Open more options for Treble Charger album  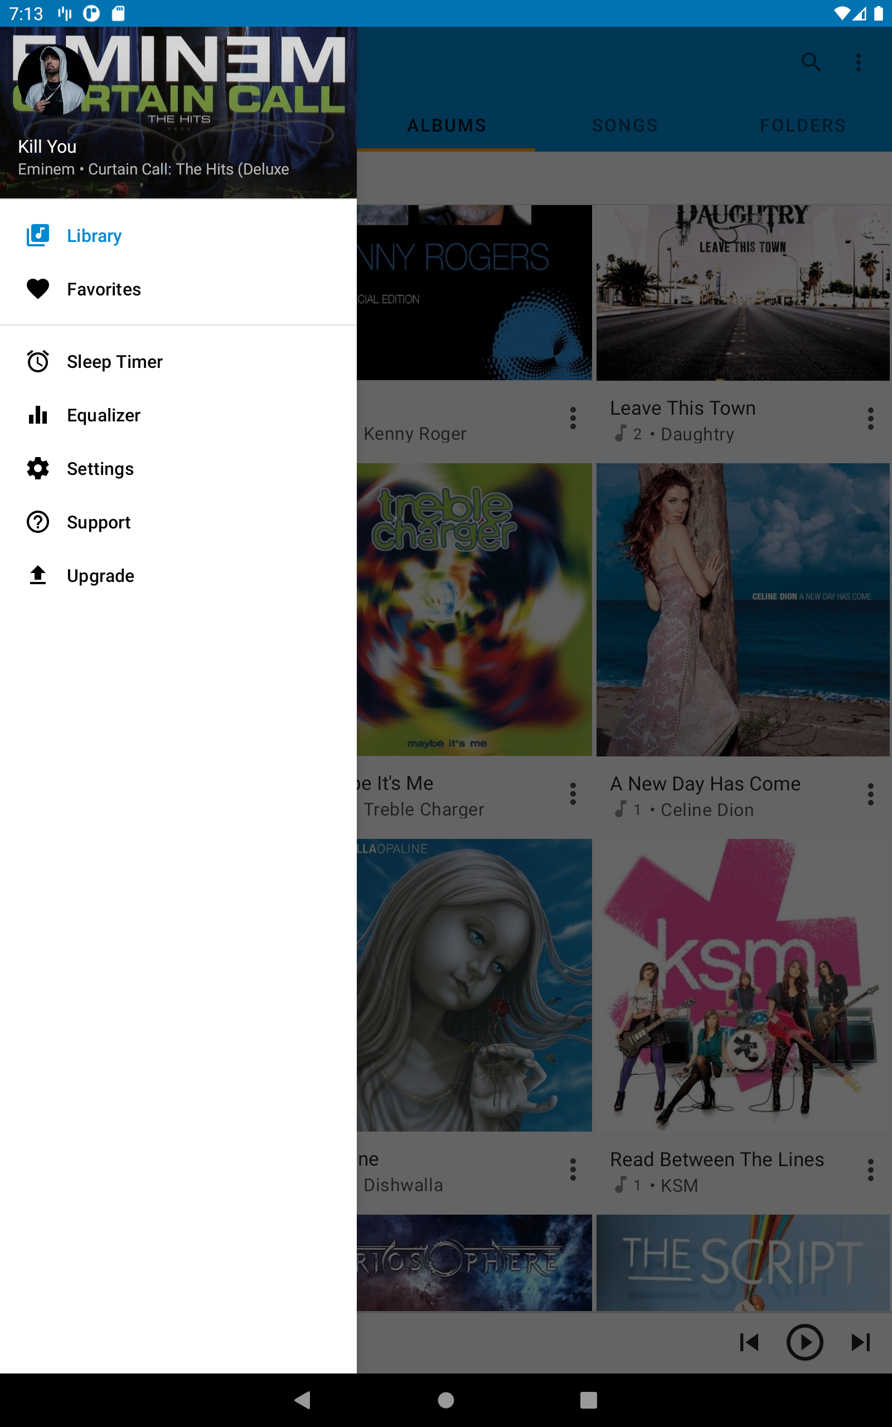tap(573, 794)
